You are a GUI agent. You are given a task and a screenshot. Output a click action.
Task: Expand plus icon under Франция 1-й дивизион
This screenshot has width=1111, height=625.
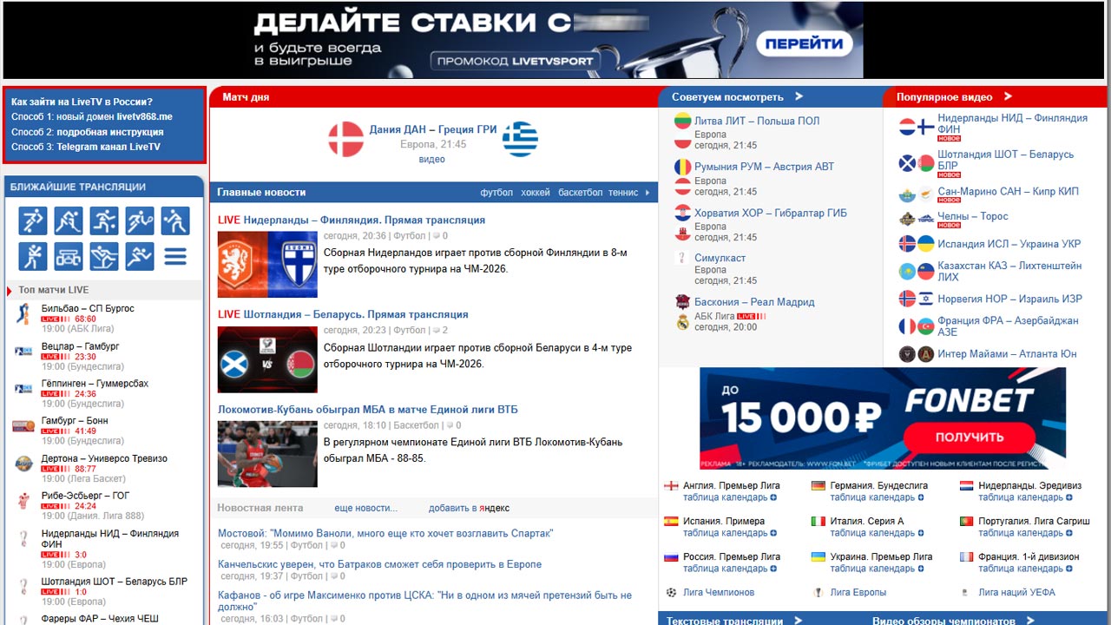point(1069,569)
